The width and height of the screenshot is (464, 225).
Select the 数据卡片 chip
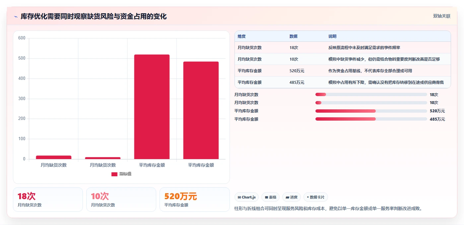coord(316,197)
